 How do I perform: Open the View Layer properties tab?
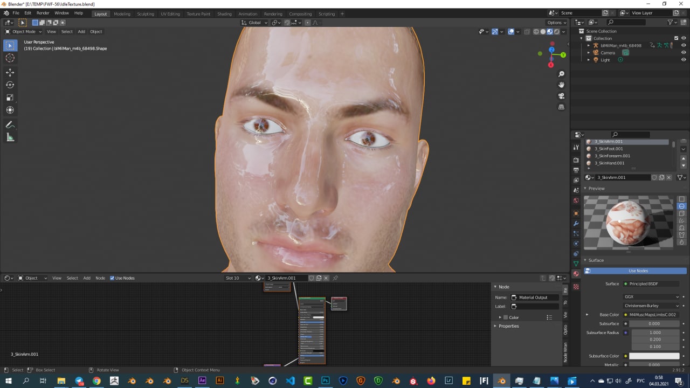point(576,180)
